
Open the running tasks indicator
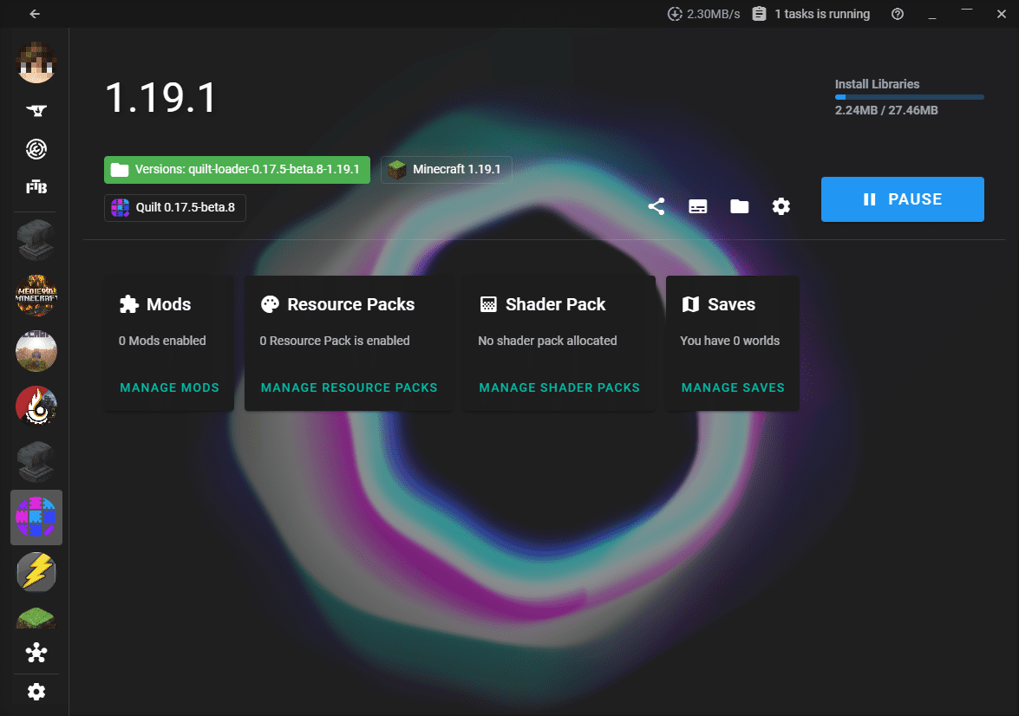click(x=811, y=14)
